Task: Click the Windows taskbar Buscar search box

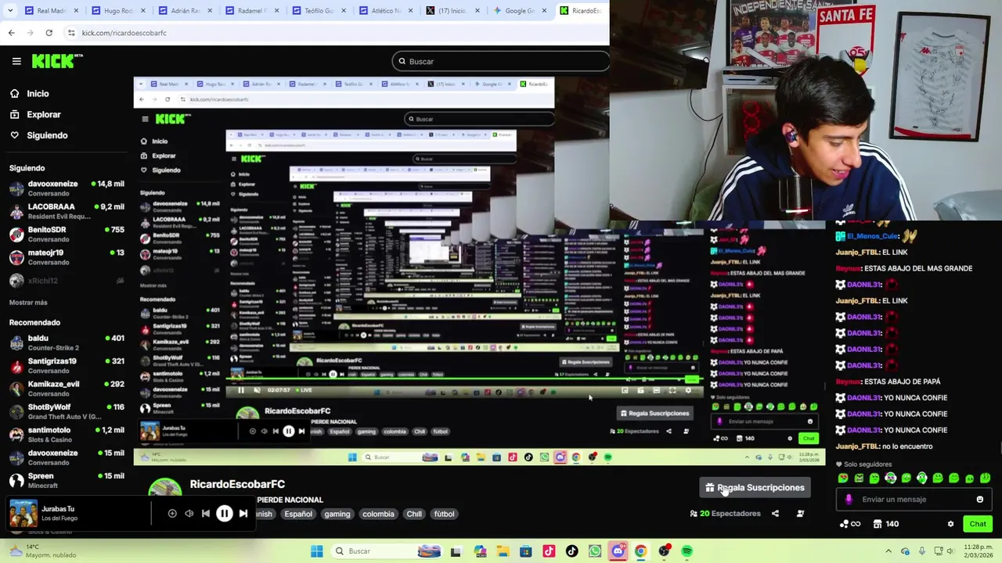Action: (x=385, y=551)
